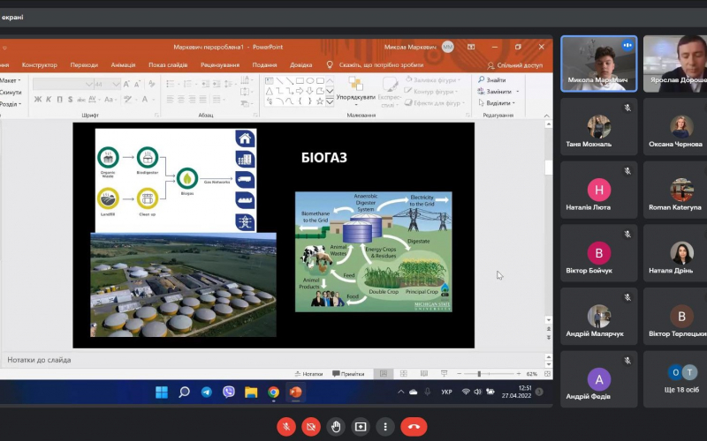Select the oval shape in gallery

pos(310,81)
